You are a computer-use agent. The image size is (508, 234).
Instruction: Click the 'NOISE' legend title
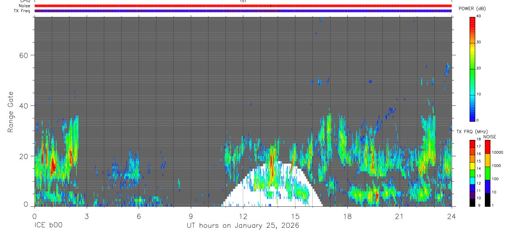point(490,137)
